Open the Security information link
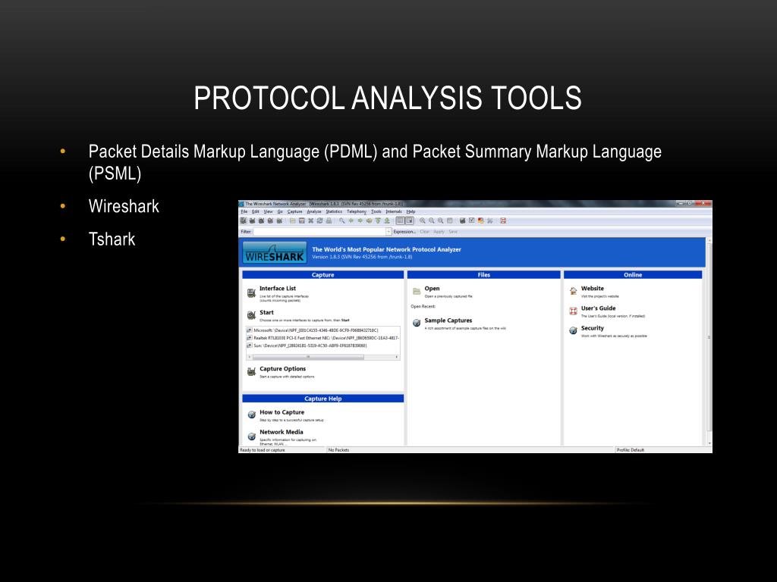 tap(592, 328)
